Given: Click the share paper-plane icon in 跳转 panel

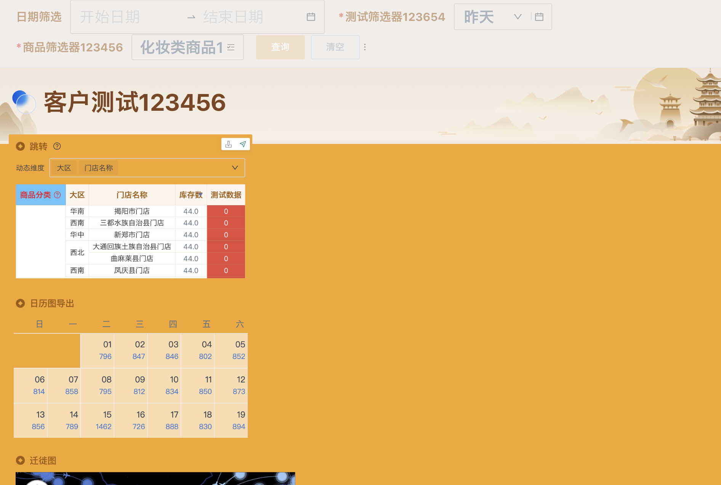Looking at the screenshot, I should pos(243,144).
